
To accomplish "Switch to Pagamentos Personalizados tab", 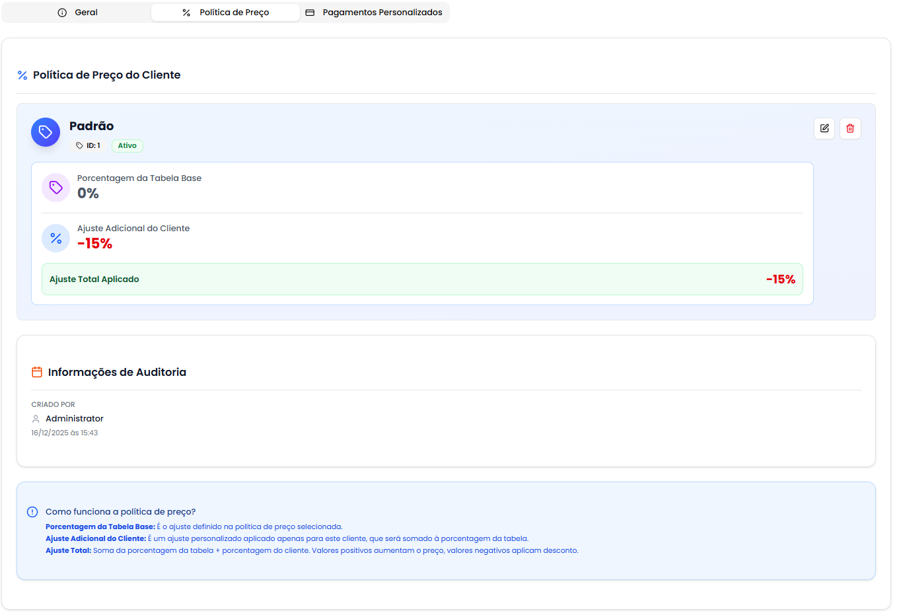I will (374, 13).
